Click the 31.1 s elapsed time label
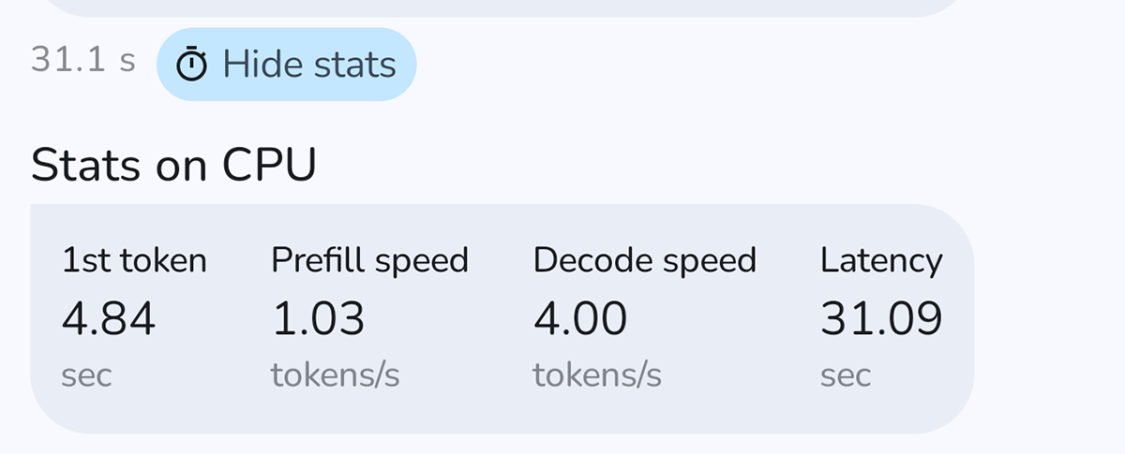Screen dimensions: 1125x454 83,62
